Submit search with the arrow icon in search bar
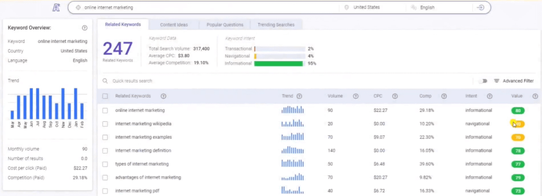Viewport: 542px width, 196px height. click(480, 7)
